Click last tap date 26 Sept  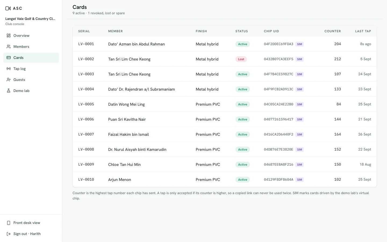[x=364, y=134]
